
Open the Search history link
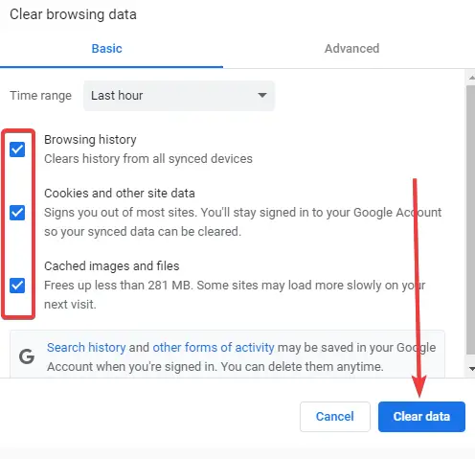click(x=86, y=348)
